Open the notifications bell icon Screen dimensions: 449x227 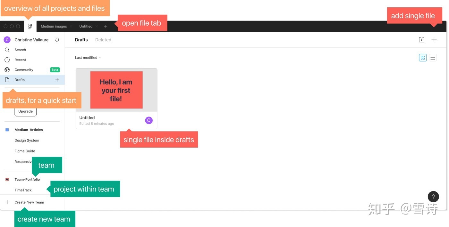57,40
